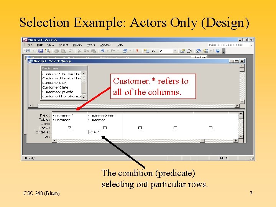Select CustomerState in Customer field list
This screenshot has width=276, height=207.
coord(55,87)
